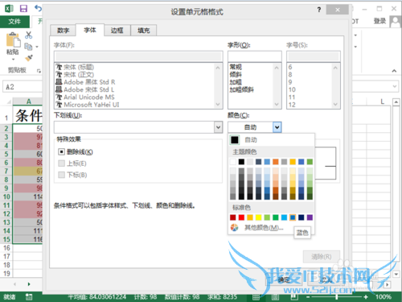Click the user account avatar icon
Image resolution: width=402 pixels, height=302 pixels.
[x=396, y=22]
